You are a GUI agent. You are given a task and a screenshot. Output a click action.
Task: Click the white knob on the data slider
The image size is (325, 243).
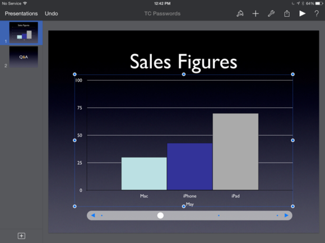pyautogui.click(x=160, y=215)
